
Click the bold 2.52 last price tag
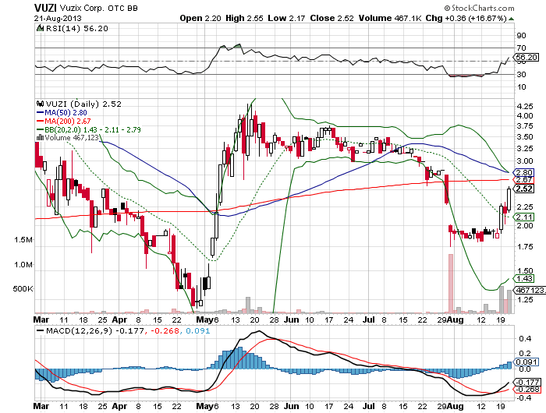coord(524,189)
